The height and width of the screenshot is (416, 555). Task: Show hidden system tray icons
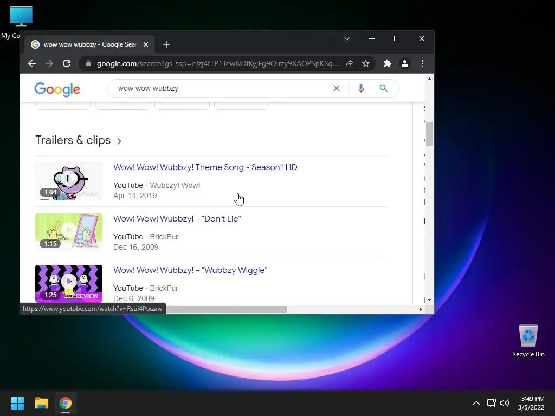point(476,403)
